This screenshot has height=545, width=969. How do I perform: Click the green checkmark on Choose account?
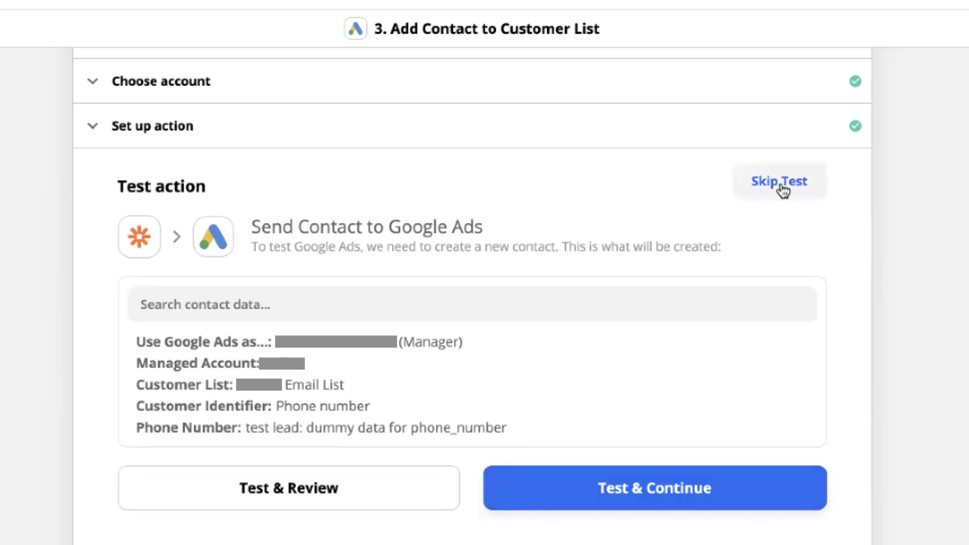[x=855, y=81]
